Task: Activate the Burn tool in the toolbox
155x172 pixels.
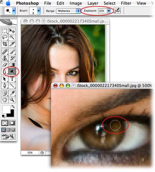Action: [12, 71]
